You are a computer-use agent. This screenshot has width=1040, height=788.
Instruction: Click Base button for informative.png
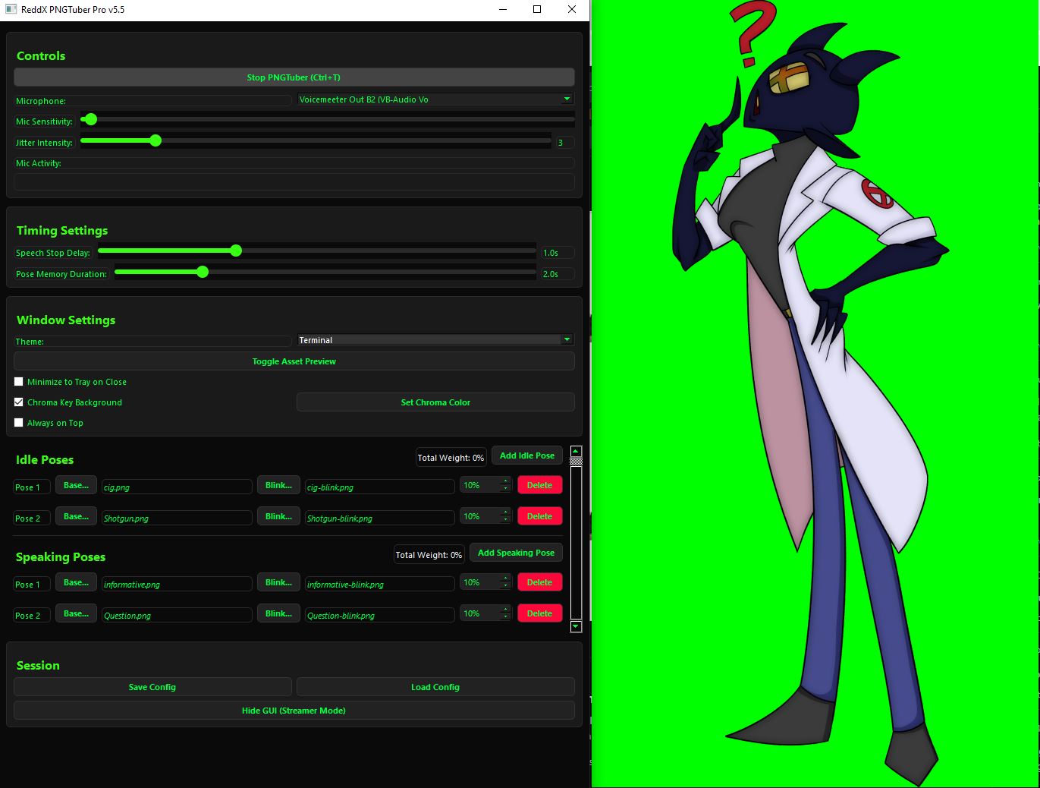click(x=76, y=582)
